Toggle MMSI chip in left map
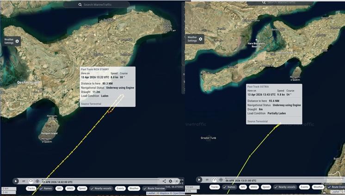 [70, 188]
